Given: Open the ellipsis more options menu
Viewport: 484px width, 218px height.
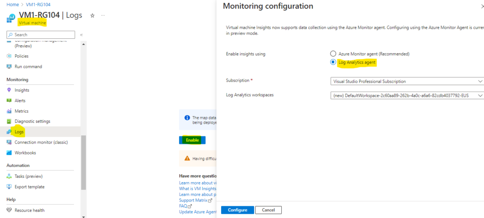Looking at the screenshot, I should tap(103, 16).
